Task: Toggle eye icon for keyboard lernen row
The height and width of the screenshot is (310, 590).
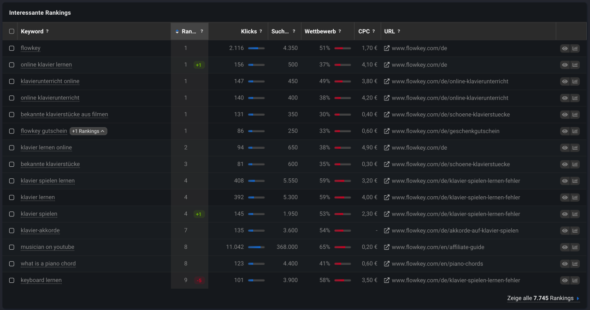Action: click(x=565, y=281)
